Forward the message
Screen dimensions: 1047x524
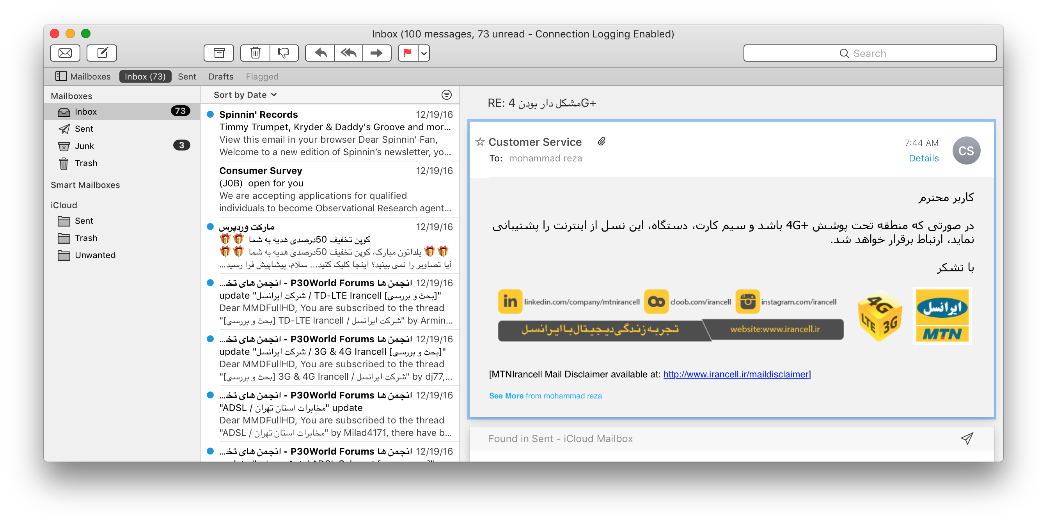click(377, 53)
